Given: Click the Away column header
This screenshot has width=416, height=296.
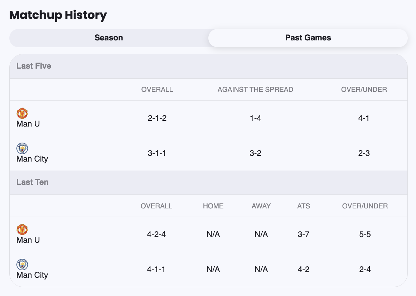Looking at the screenshot, I should click(x=261, y=206).
